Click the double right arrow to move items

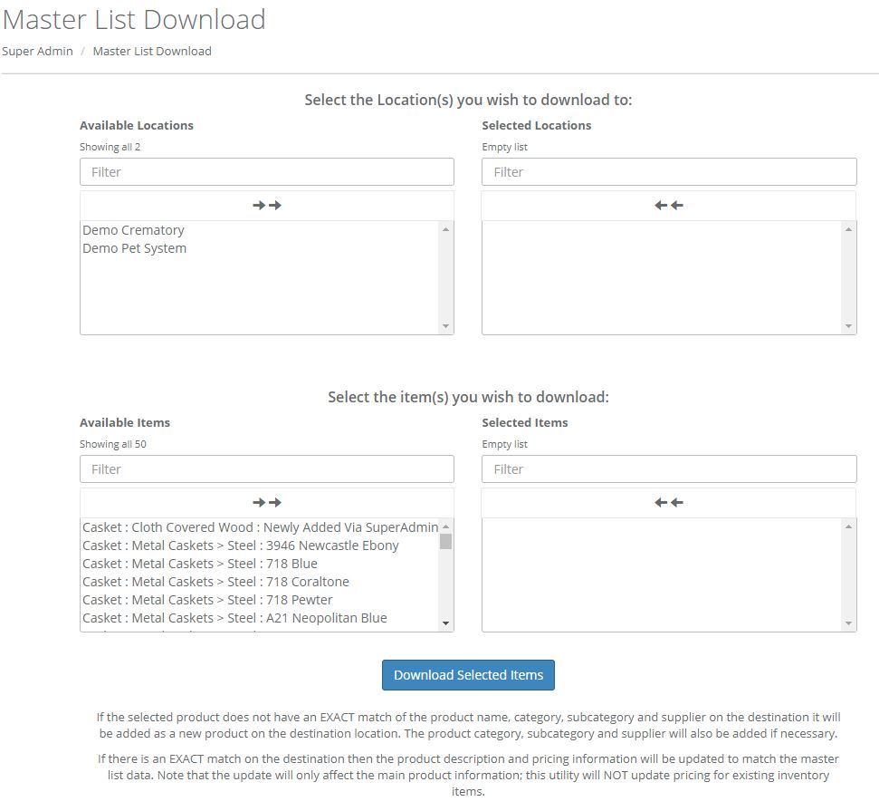(267, 502)
